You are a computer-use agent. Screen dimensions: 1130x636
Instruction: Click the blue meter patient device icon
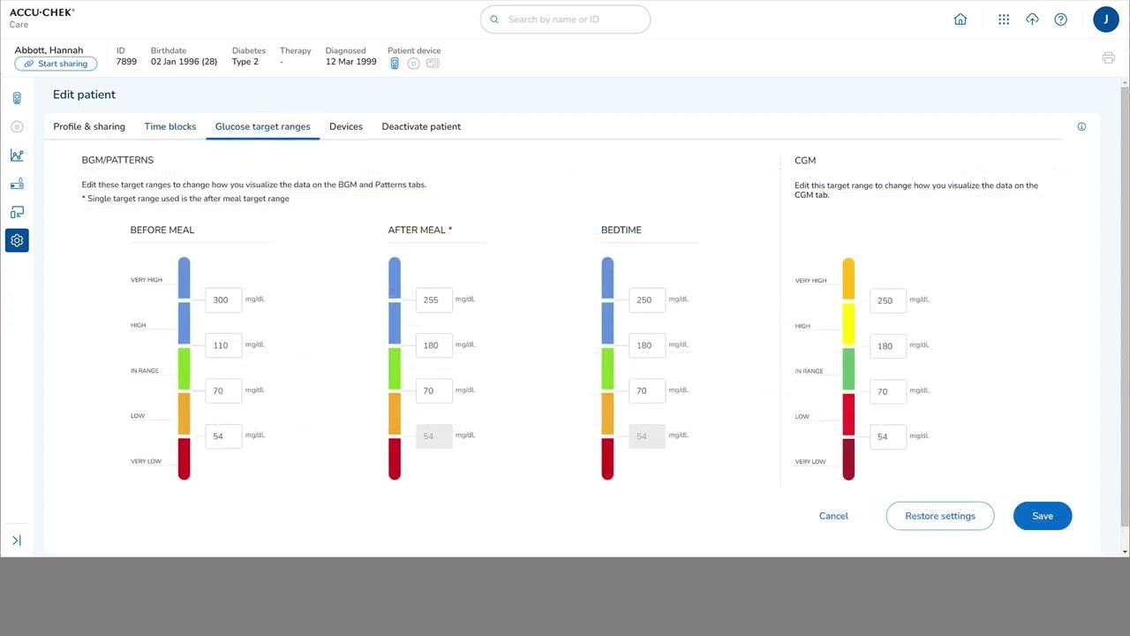coord(395,64)
